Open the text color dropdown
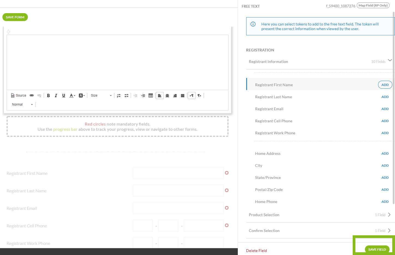395x255 pixels. (x=72, y=95)
